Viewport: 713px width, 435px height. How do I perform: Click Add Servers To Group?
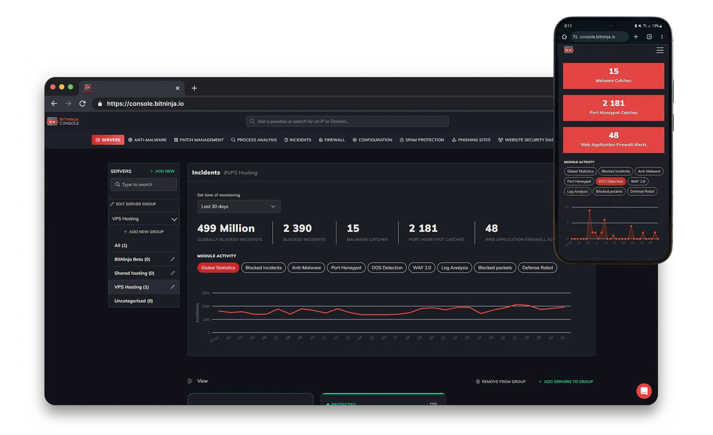pyautogui.click(x=566, y=382)
